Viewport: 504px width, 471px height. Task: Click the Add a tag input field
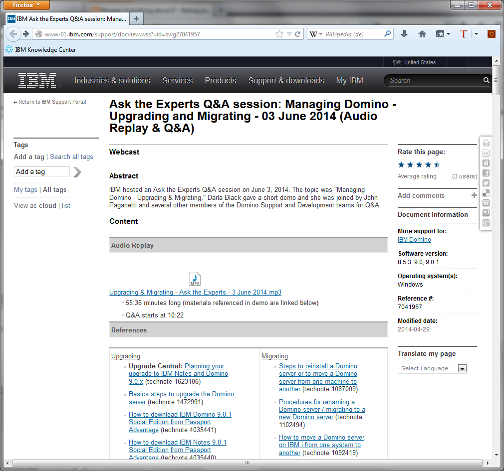coord(42,172)
